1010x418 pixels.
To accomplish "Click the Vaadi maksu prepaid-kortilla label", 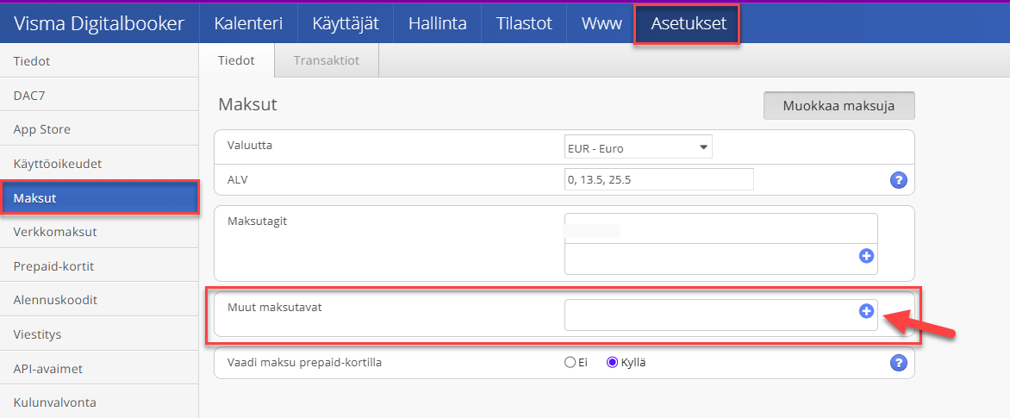I will tap(305, 363).
